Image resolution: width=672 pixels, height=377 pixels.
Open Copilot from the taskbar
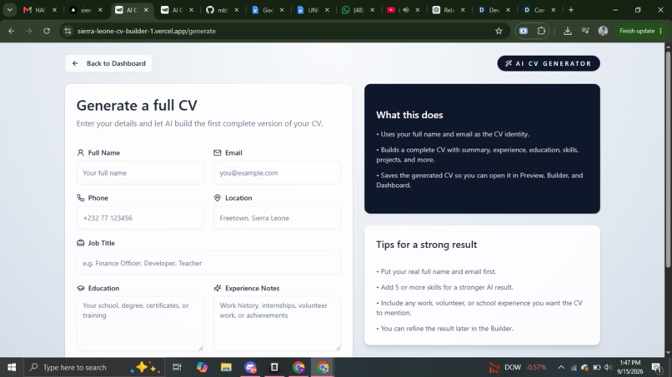(x=202, y=367)
